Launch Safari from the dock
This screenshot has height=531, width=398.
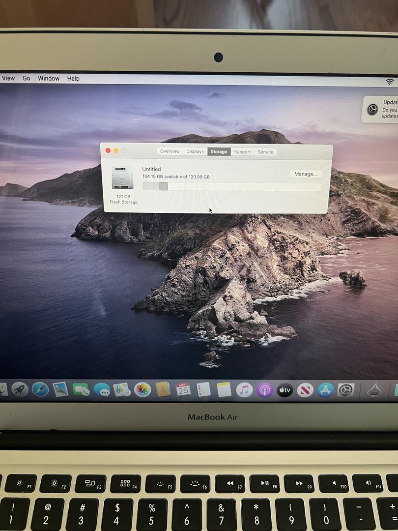(40, 389)
